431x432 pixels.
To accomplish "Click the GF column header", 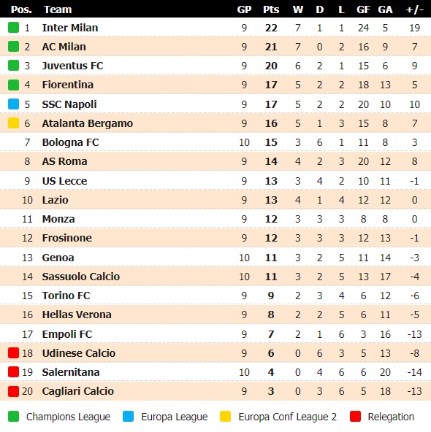I will coord(363,9).
